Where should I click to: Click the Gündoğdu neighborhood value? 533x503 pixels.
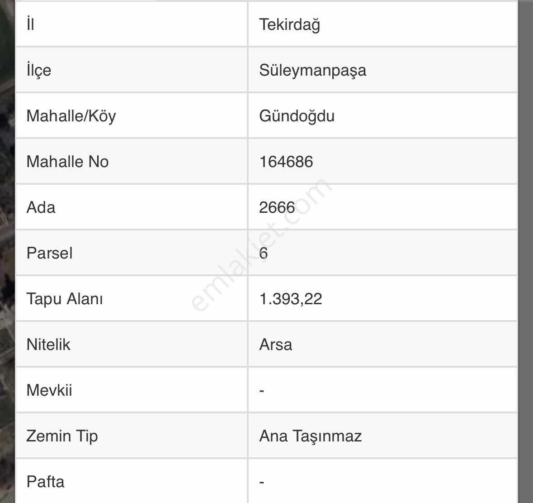click(x=297, y=116)
